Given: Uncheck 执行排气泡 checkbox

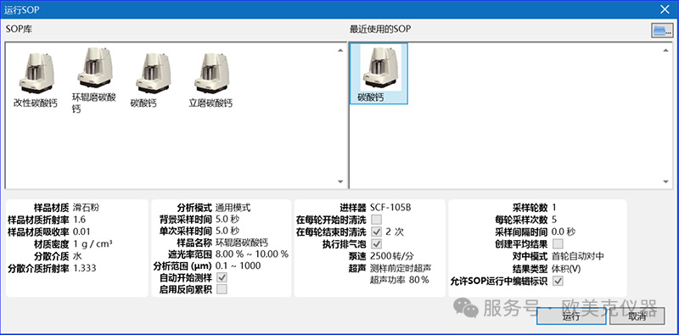Looking at the screenshot, I should click(x=376, y=243).
